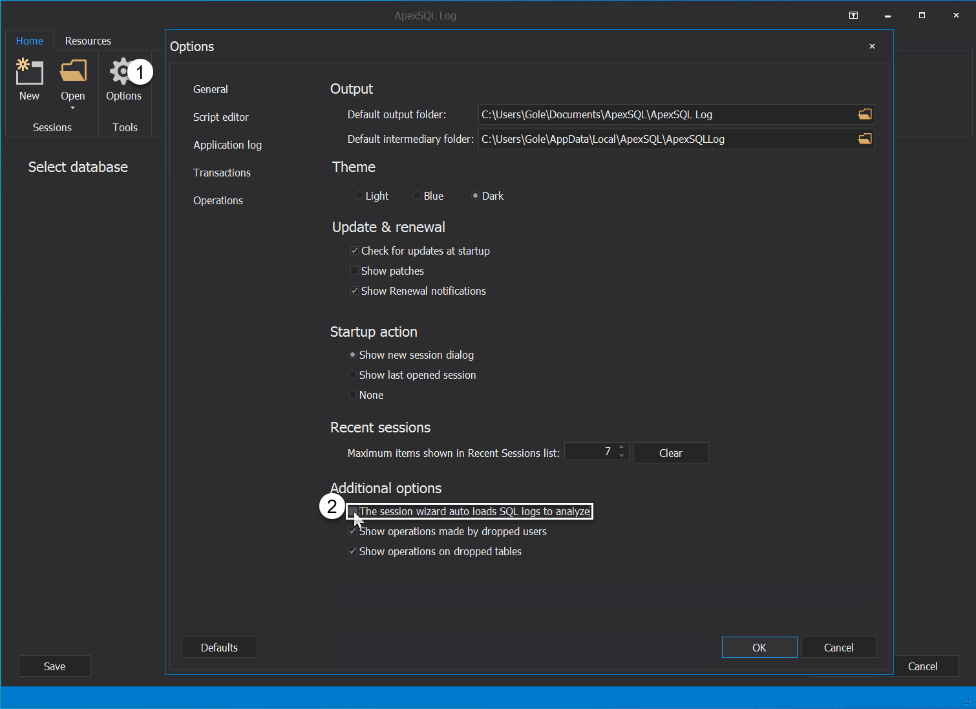Close the Options dialog
The height and width of the screenshot is (709, 976).
[x=872, y=47]
